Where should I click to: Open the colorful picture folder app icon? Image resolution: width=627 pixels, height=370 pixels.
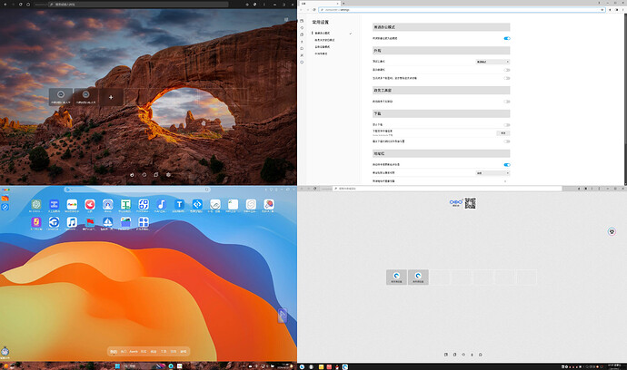click(x=125, y=222)
